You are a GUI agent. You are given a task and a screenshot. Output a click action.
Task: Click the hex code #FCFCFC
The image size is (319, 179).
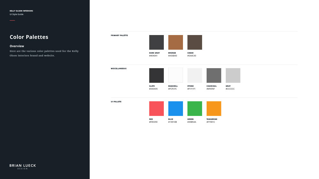click(x=172, y=89)
